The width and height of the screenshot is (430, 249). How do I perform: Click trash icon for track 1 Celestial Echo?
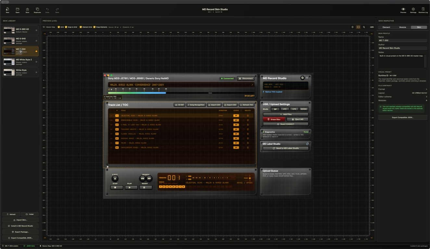click(x=248, y=115)
